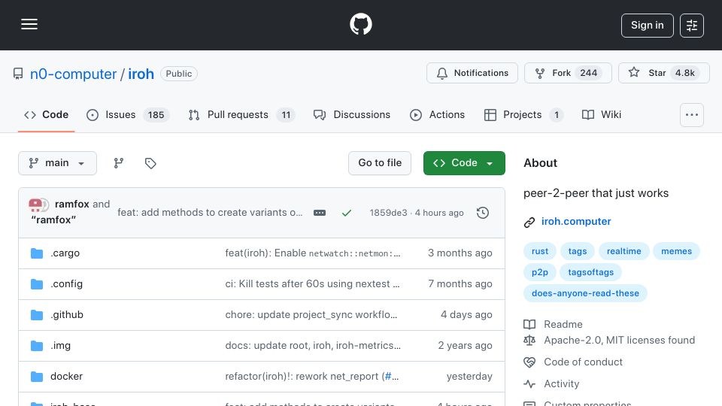The height and width of the screenshot is (406, 722).
Task: Fork the iroh repository
Action: coord(568,73)
